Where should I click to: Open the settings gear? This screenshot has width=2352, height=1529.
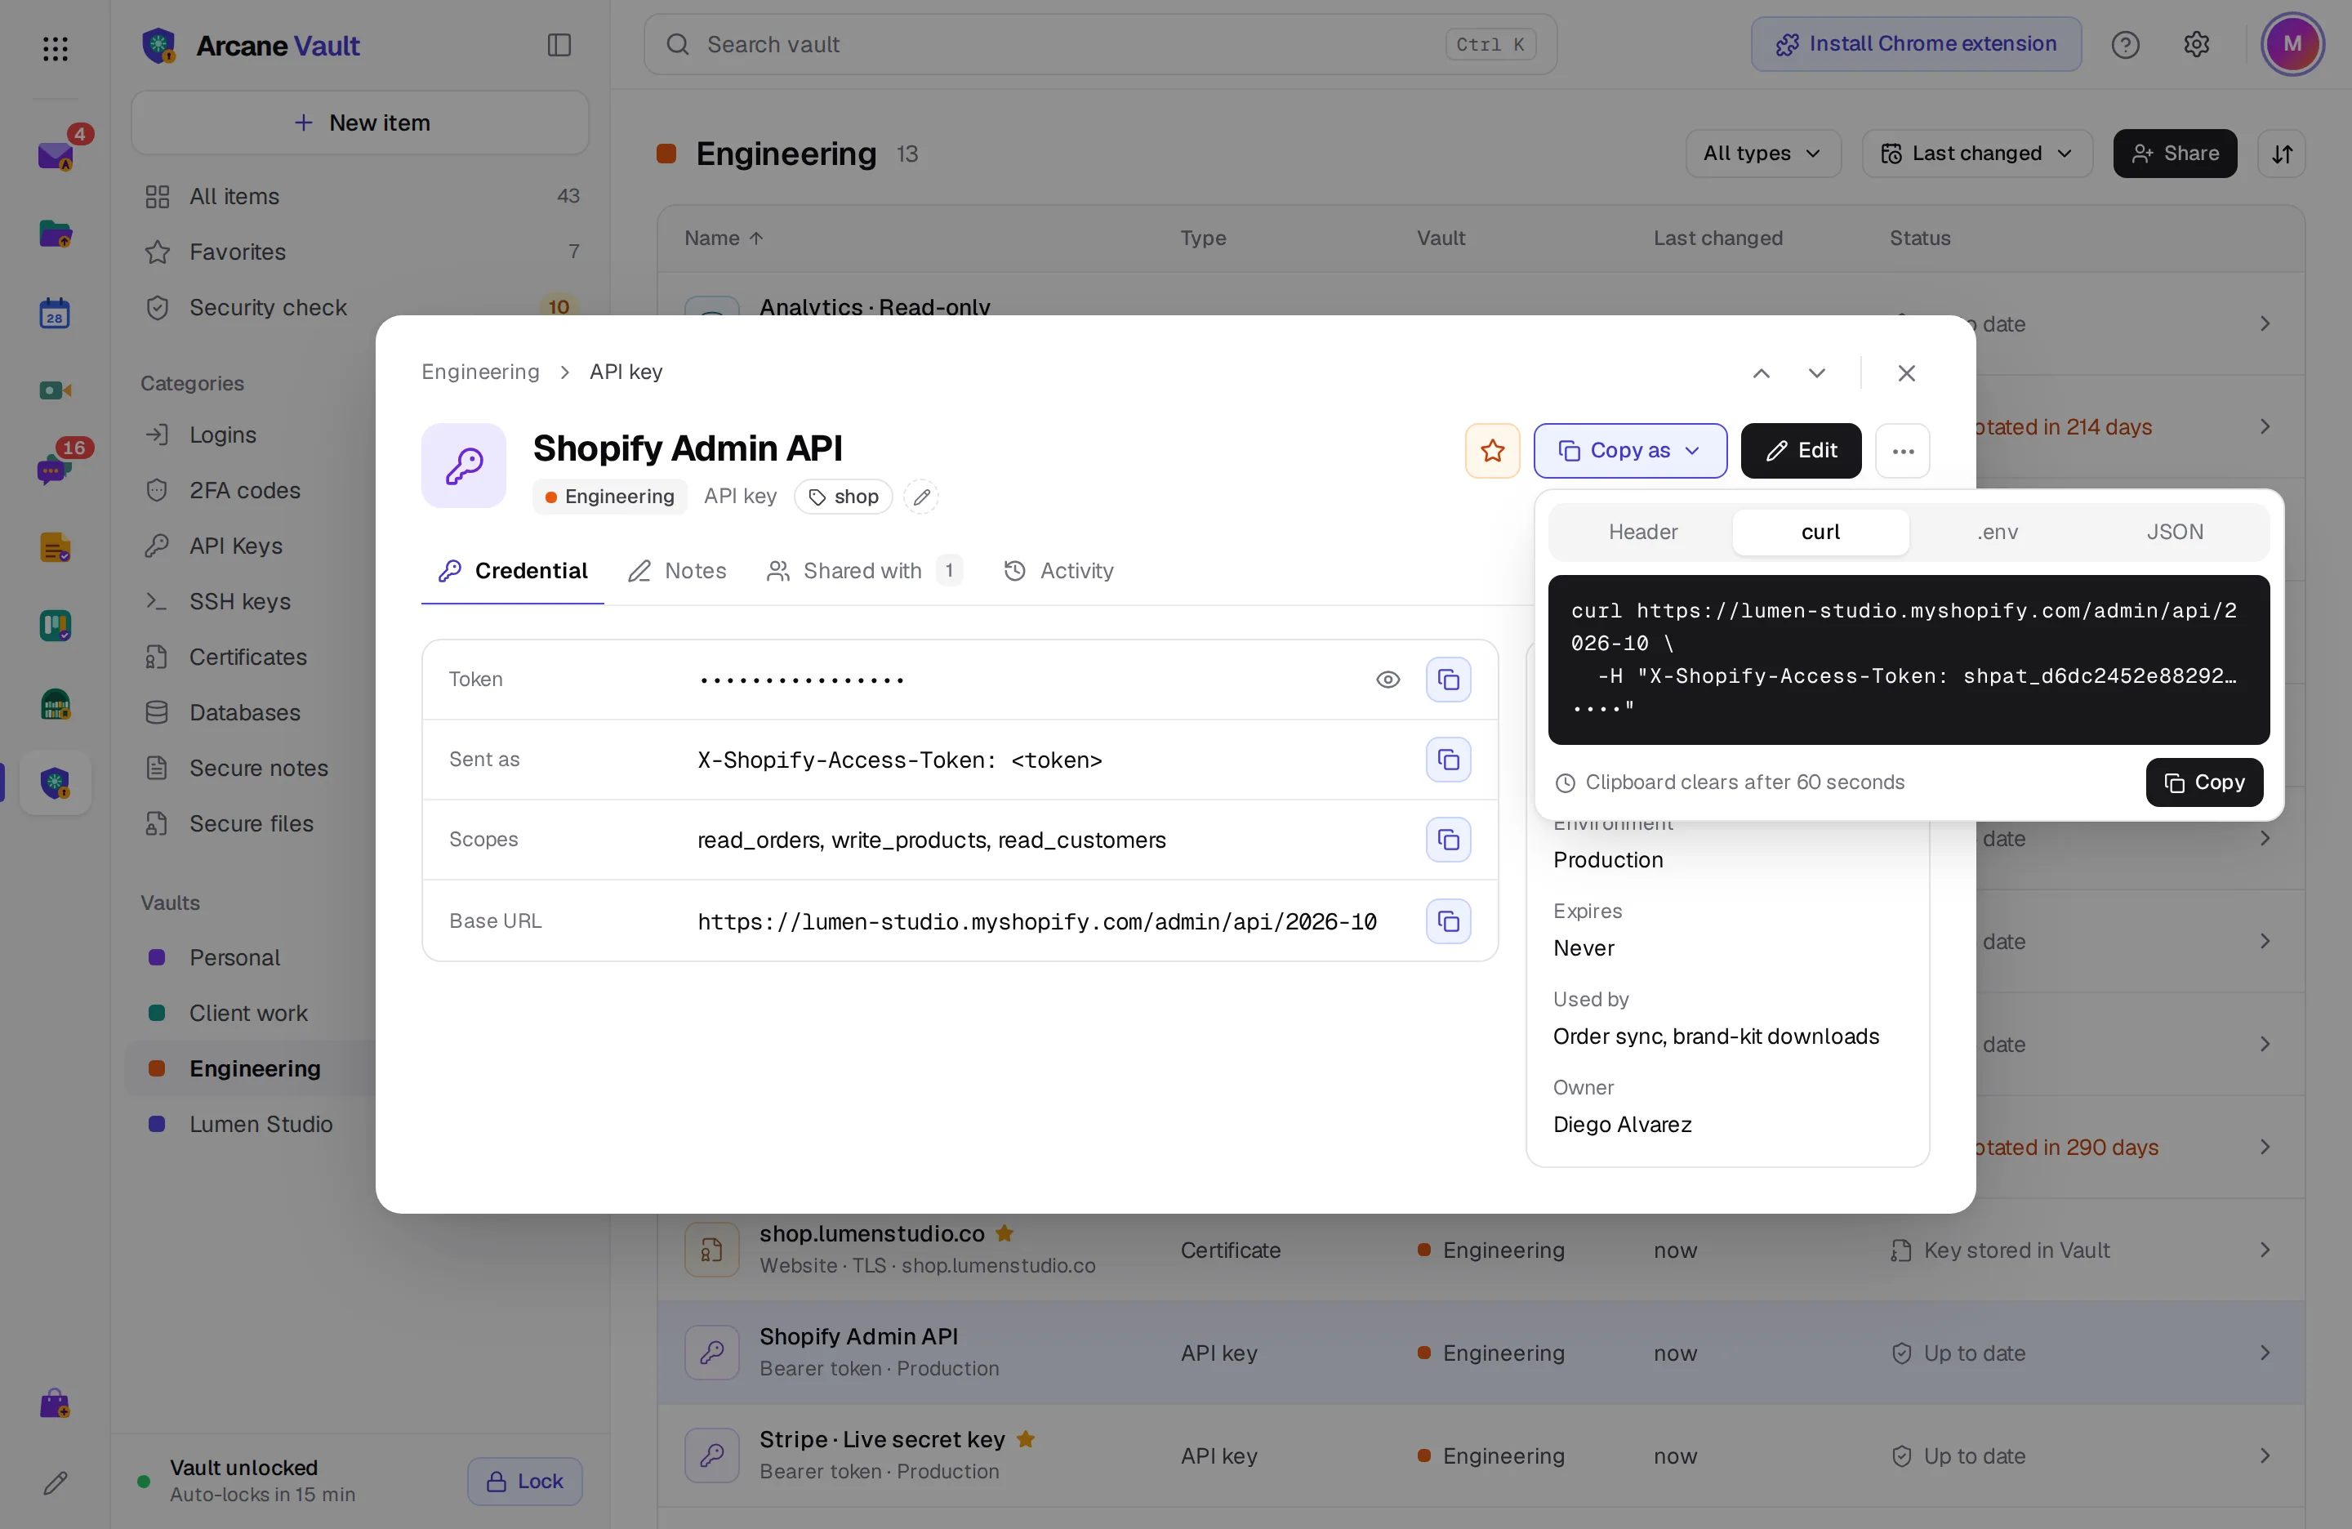click(2196, 44)
